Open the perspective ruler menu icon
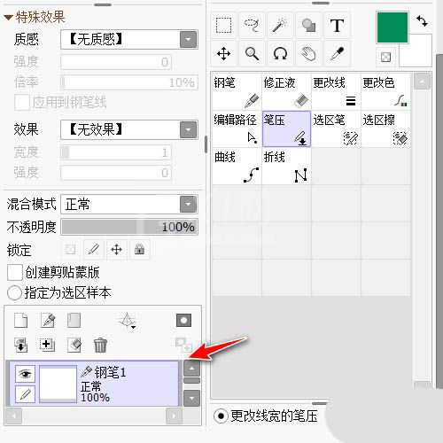The height and width of the screenshot is (443, 443). (128, 321)
